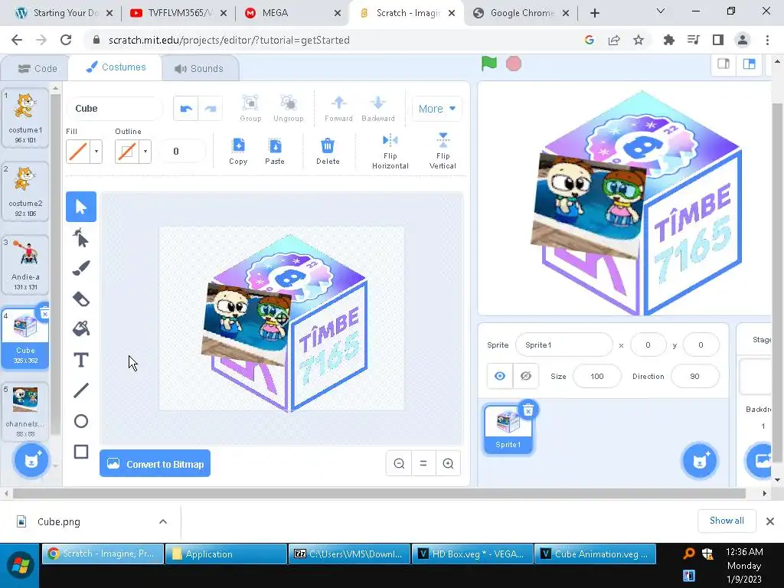Click Show all downloads
This screenshot has height=588, width=784.
[x=727, y=521]
